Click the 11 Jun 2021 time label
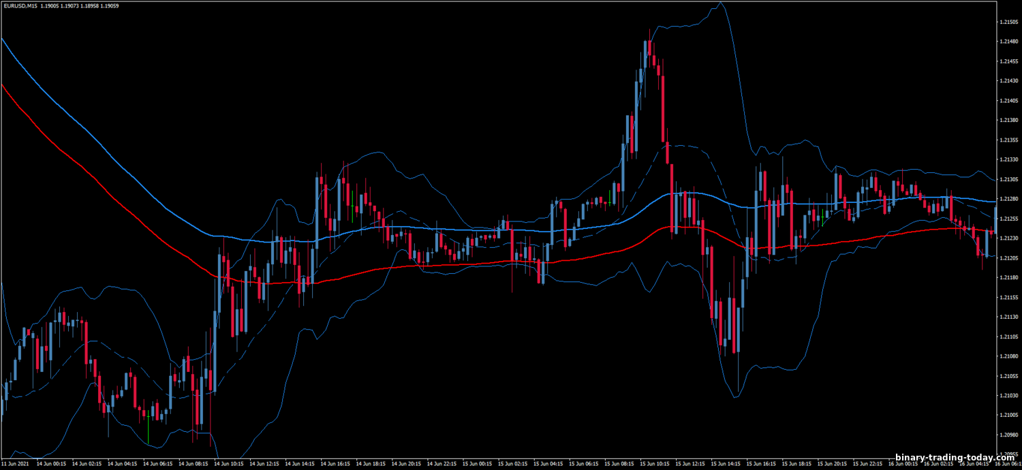The width and height of the screenshot is (1022, 470). coord(15,464)
